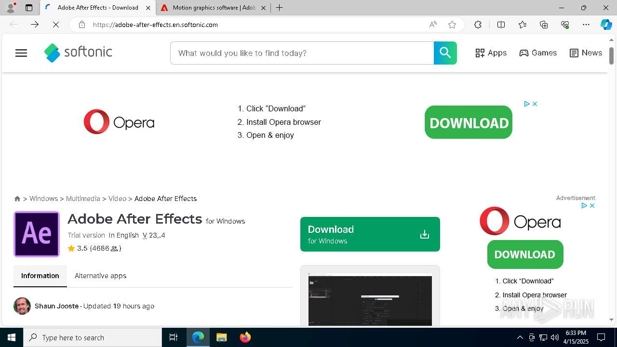
Task: Click the page vertical scrollbar
Action: click(x=611, y=56)
